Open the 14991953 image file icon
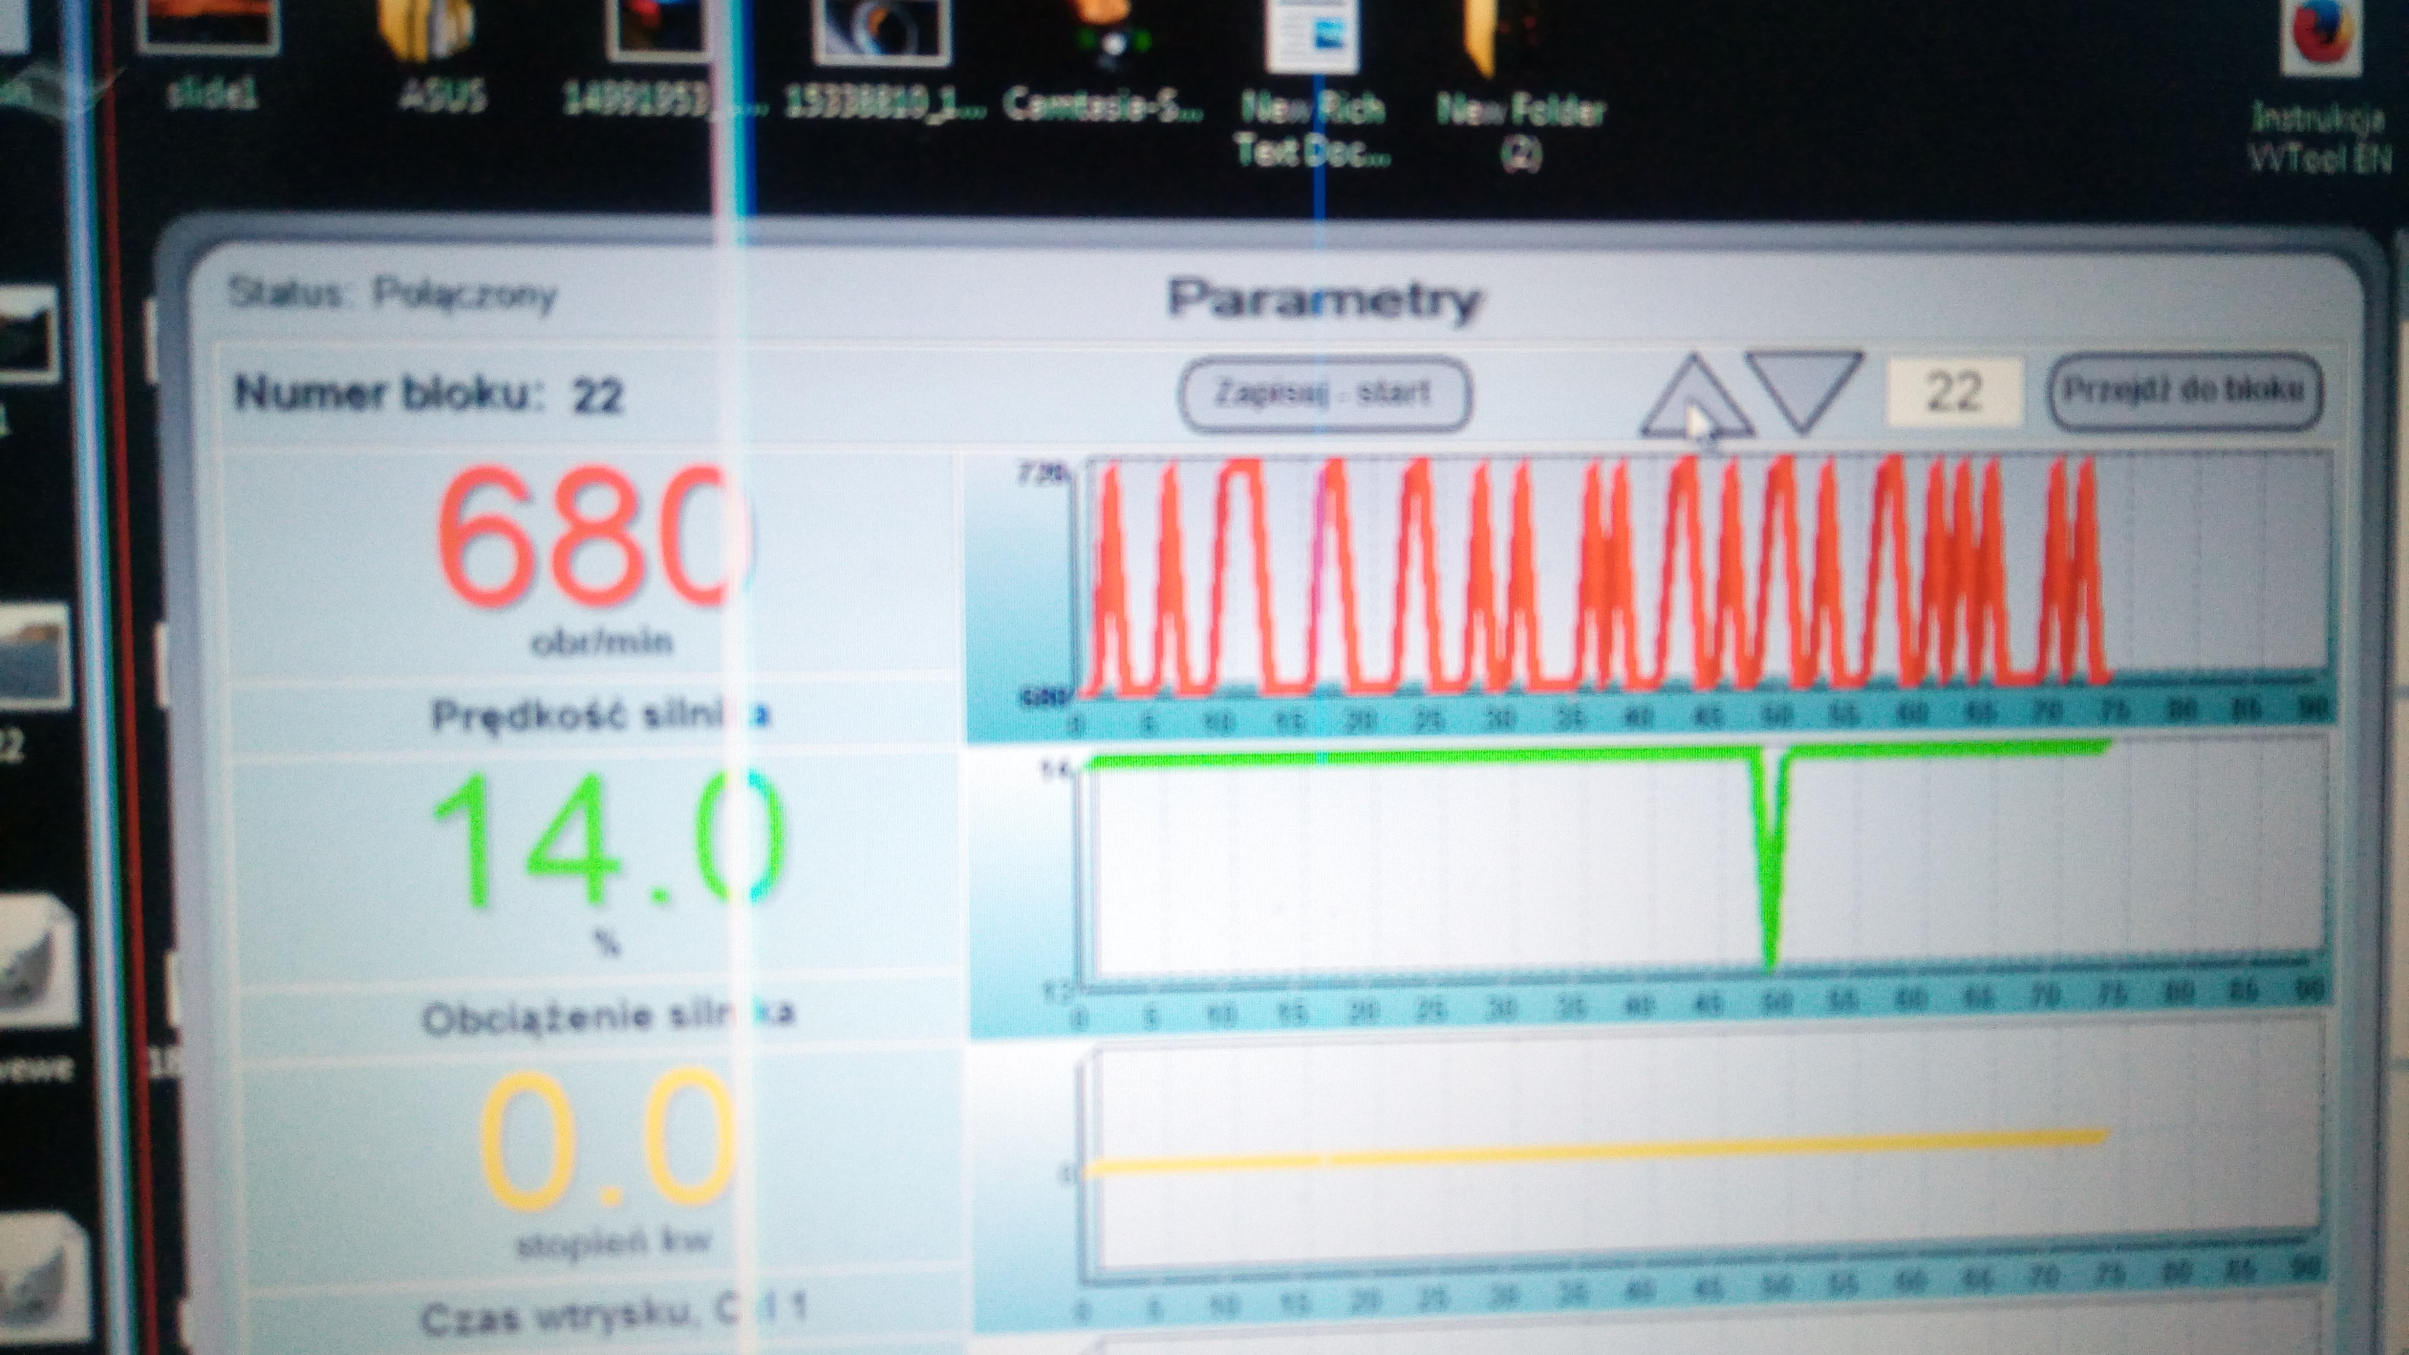This screenshot has width=2409, height=1355. [659, 38]
